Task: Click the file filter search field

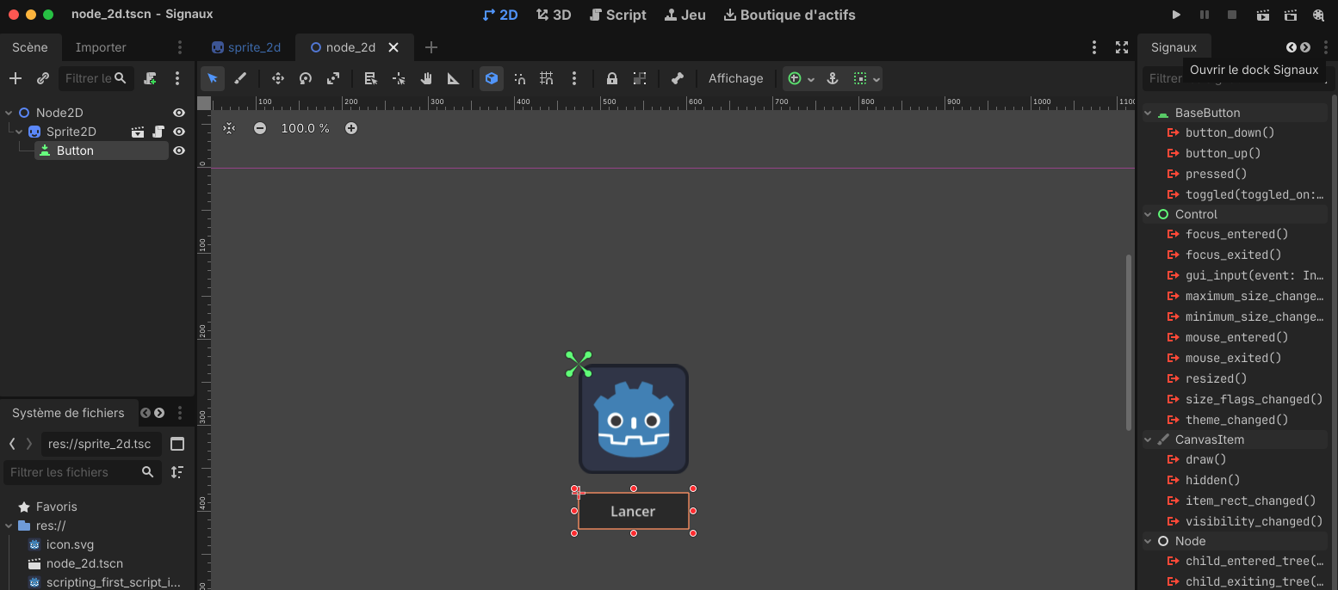Action: (x=83, y=472)
